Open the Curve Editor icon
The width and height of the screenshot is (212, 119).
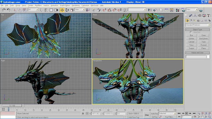(x=167, y=10)
